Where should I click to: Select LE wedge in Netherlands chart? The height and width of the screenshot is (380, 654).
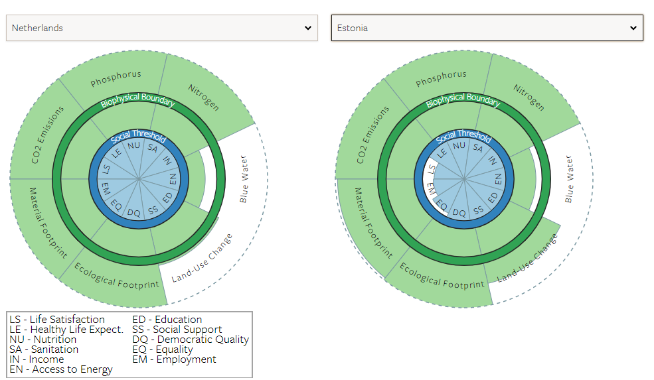(x=116, y=153)
